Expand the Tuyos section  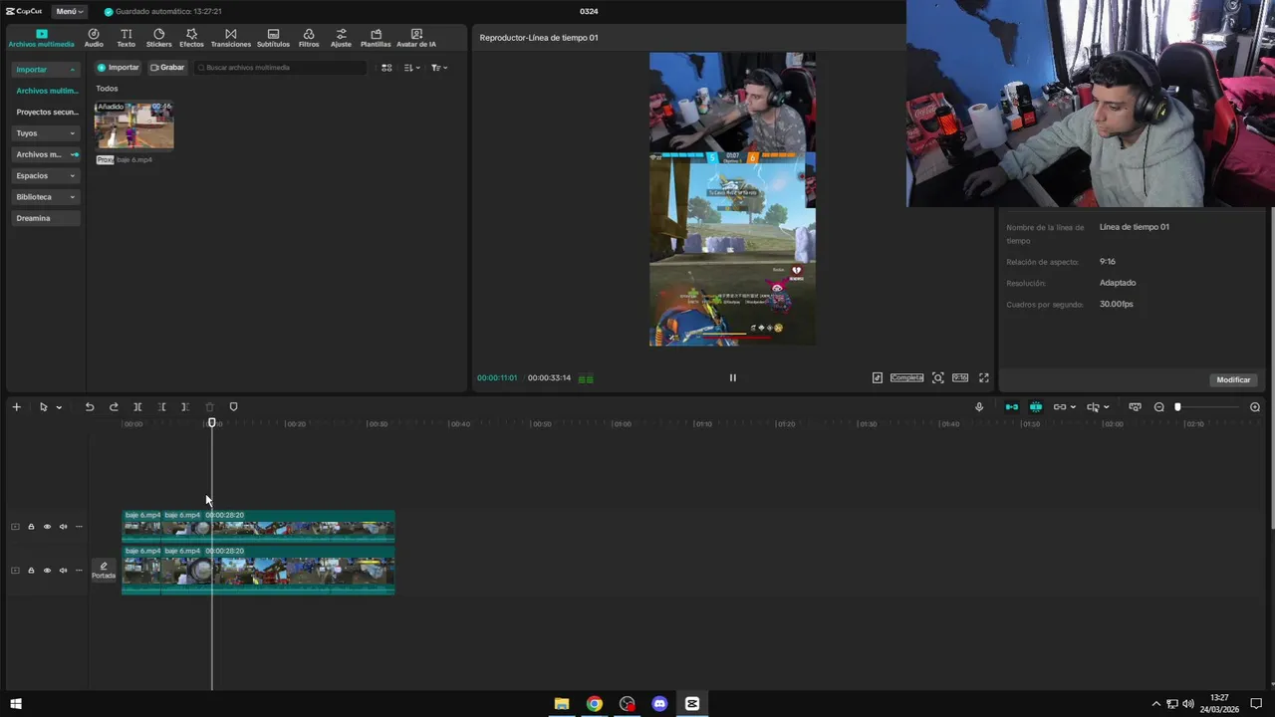pos(46,133)
